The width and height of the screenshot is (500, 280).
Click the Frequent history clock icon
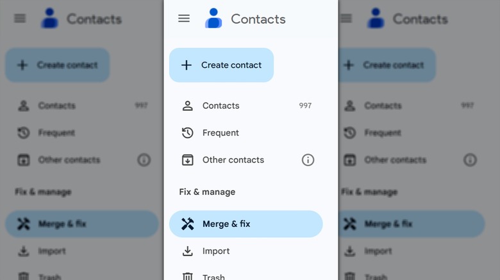pyautogui.click(x=188, y=133)
